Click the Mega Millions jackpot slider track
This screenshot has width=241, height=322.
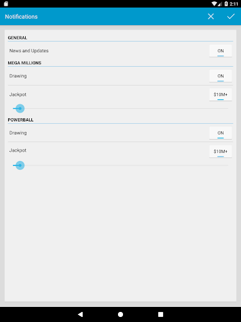[x=120, y=108]
